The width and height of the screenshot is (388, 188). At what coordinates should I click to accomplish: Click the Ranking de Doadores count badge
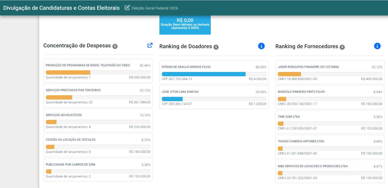[216, 47]
